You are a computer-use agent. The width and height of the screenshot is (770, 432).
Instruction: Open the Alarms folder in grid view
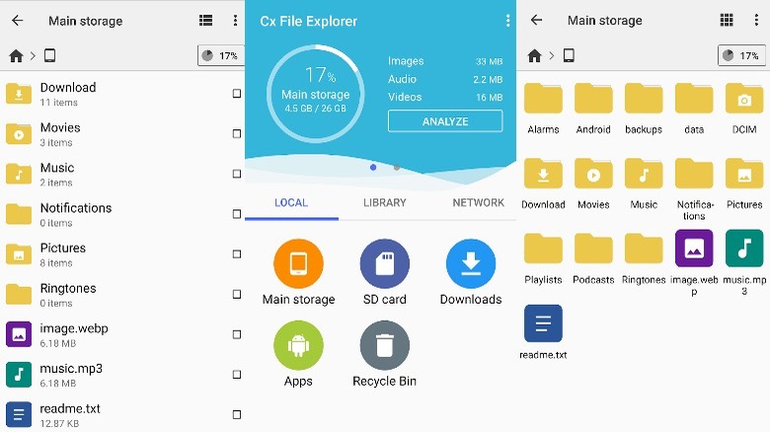click(543, 108)
